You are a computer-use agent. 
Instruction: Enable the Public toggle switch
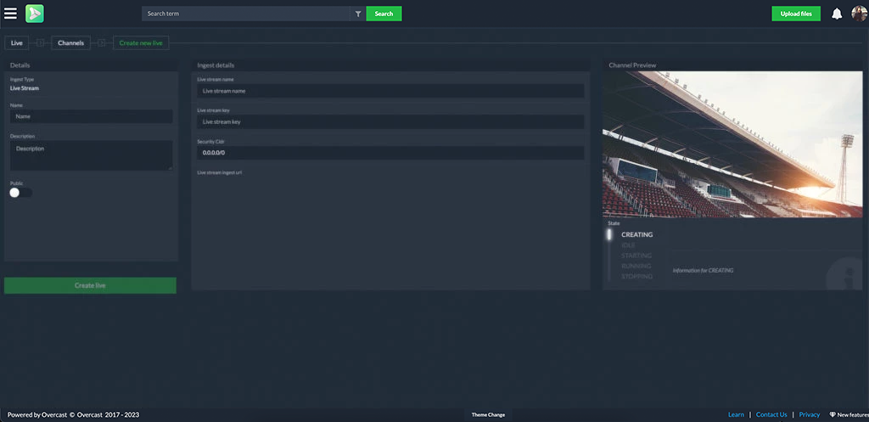pyautogui.click(x=20, y=193)
